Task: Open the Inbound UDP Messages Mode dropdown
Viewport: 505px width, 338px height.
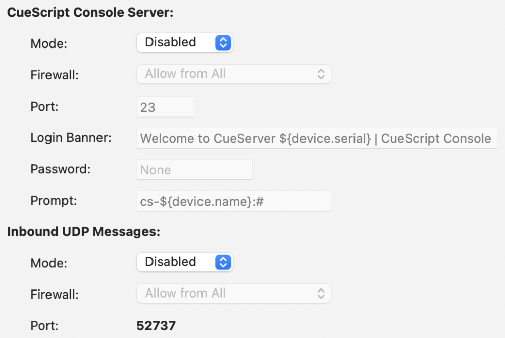Action: click(184, 262)
